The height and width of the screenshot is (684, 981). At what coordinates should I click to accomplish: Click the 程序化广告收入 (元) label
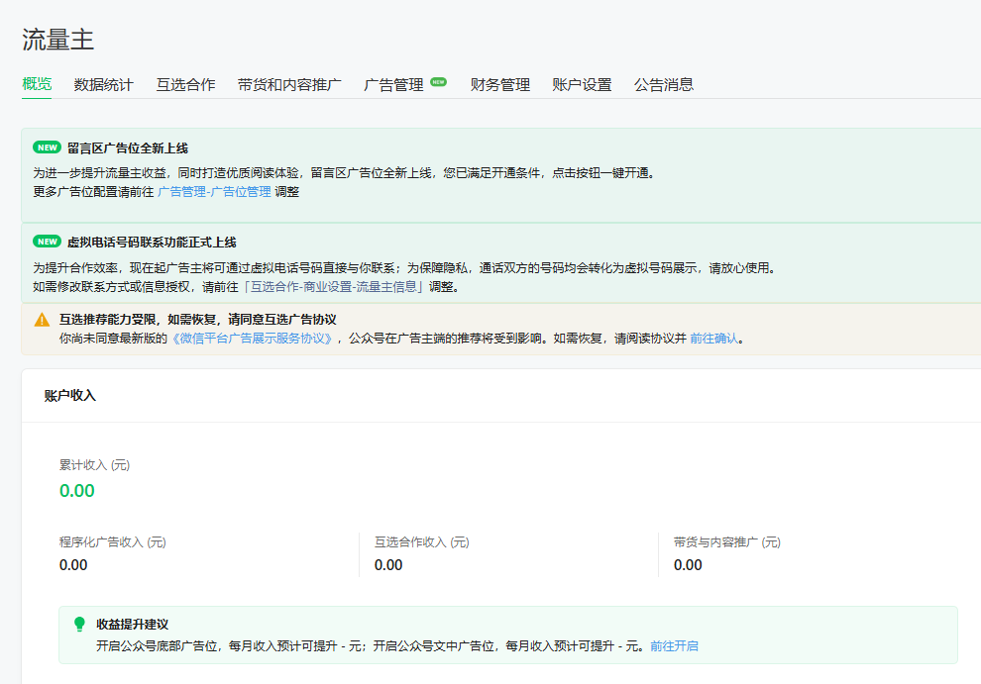point(112,542)
